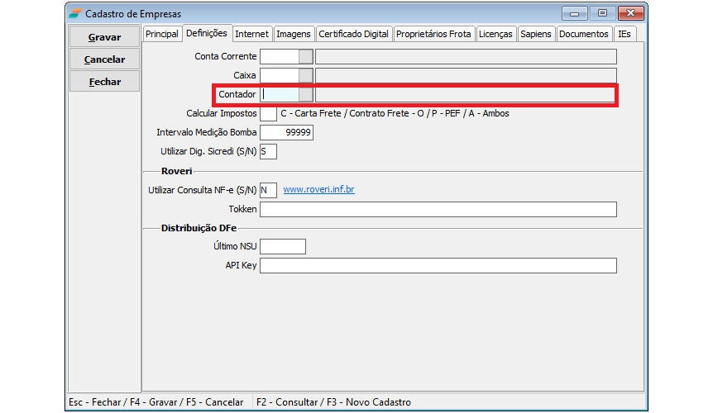The height and width of the screenshot is (413, 713).
Task: Select the Certificado Digital tab
Action: click(353, 34)
